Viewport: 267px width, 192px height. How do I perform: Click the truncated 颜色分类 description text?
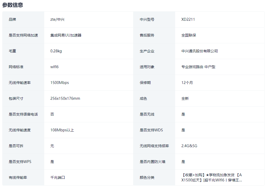[x=212, y=177]
